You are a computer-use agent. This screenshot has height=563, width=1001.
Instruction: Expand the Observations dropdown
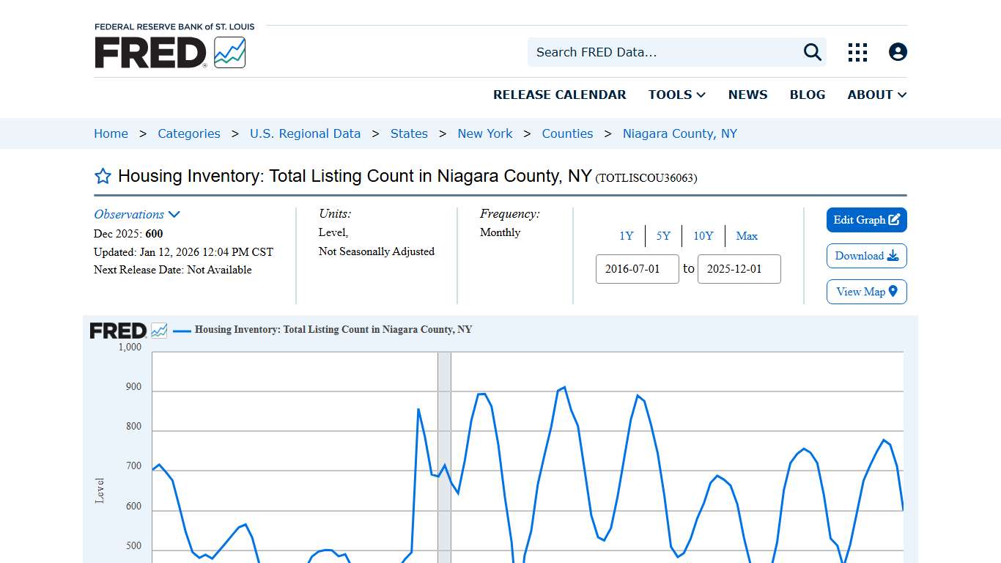(x=137, y=214)
